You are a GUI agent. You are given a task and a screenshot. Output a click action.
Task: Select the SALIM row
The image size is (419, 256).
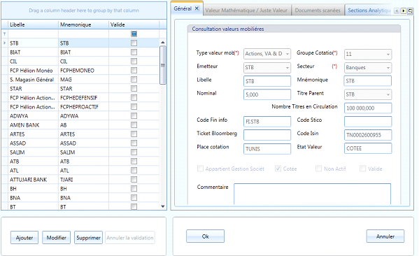(80, 152)
